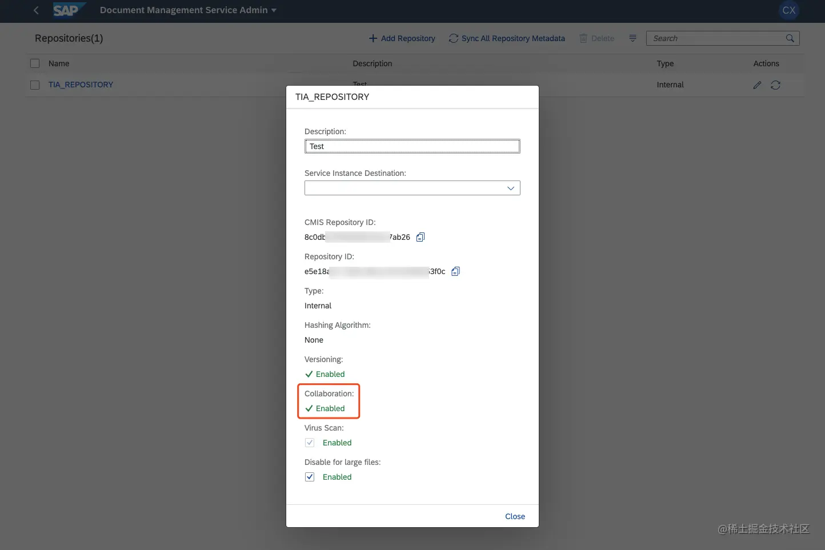Close the TIA_REPOSITORY dialog
This screenshot has height=550, width=825.
pyautogui.click(x=515, y=516)
